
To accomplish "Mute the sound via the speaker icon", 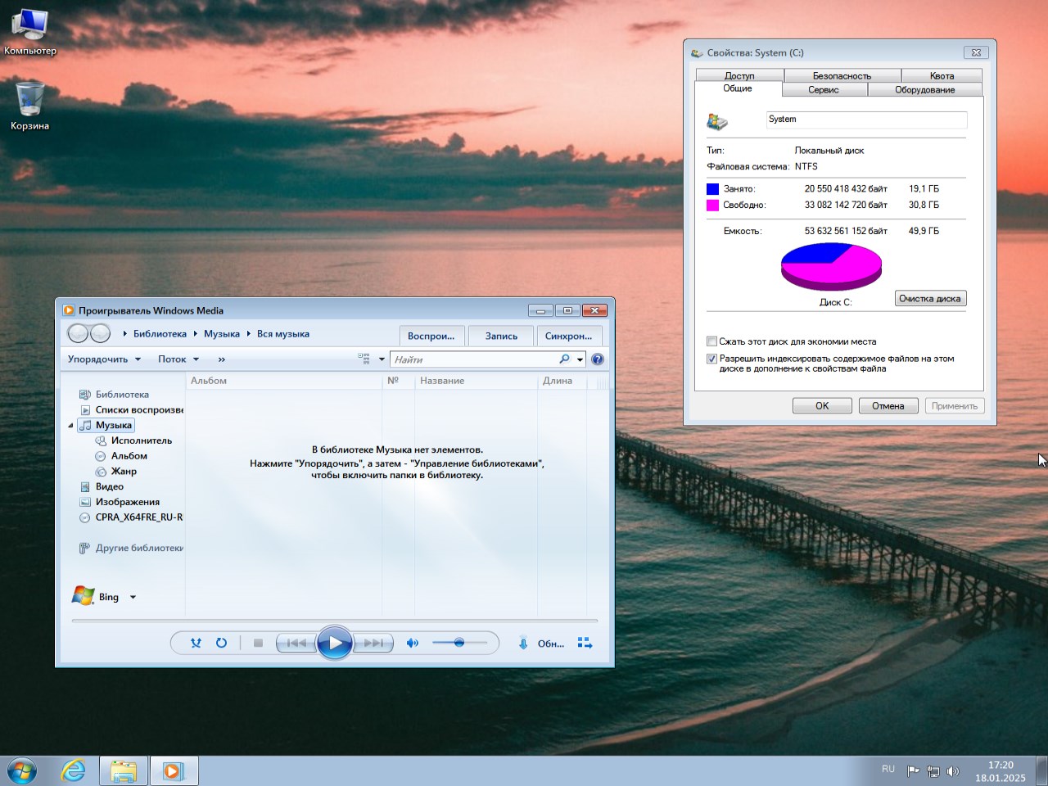I will click(x=413, y=643).
